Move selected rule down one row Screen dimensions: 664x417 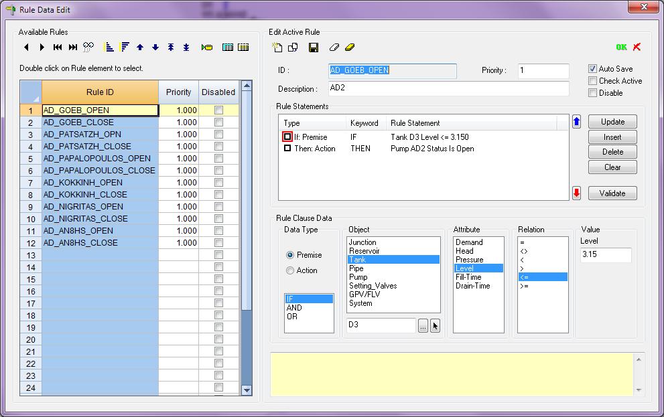point(155,48)
